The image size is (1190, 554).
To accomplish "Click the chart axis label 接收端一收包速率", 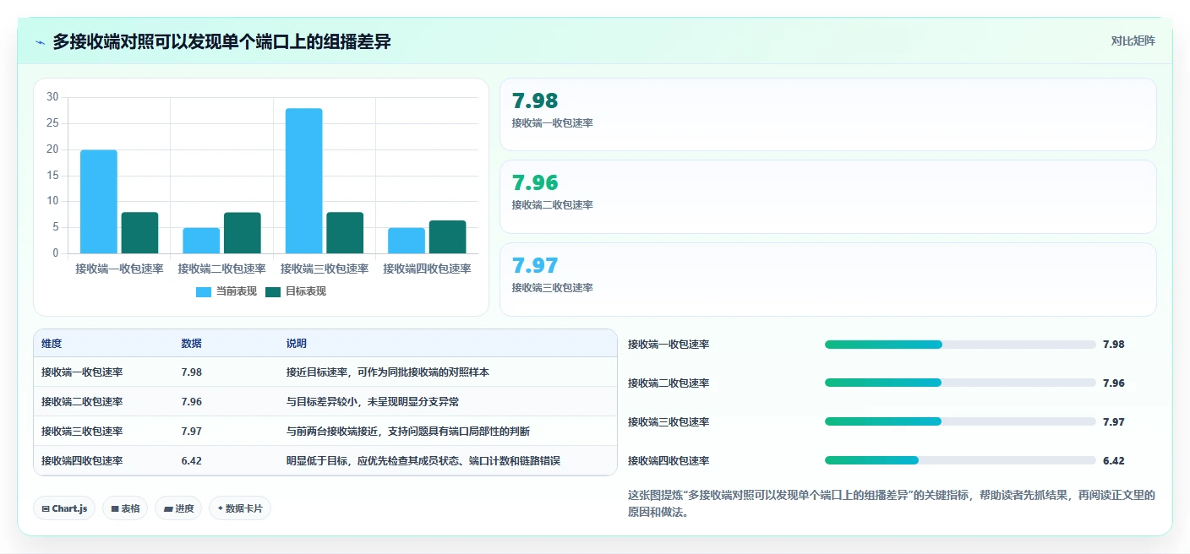I will click(119, 269).
